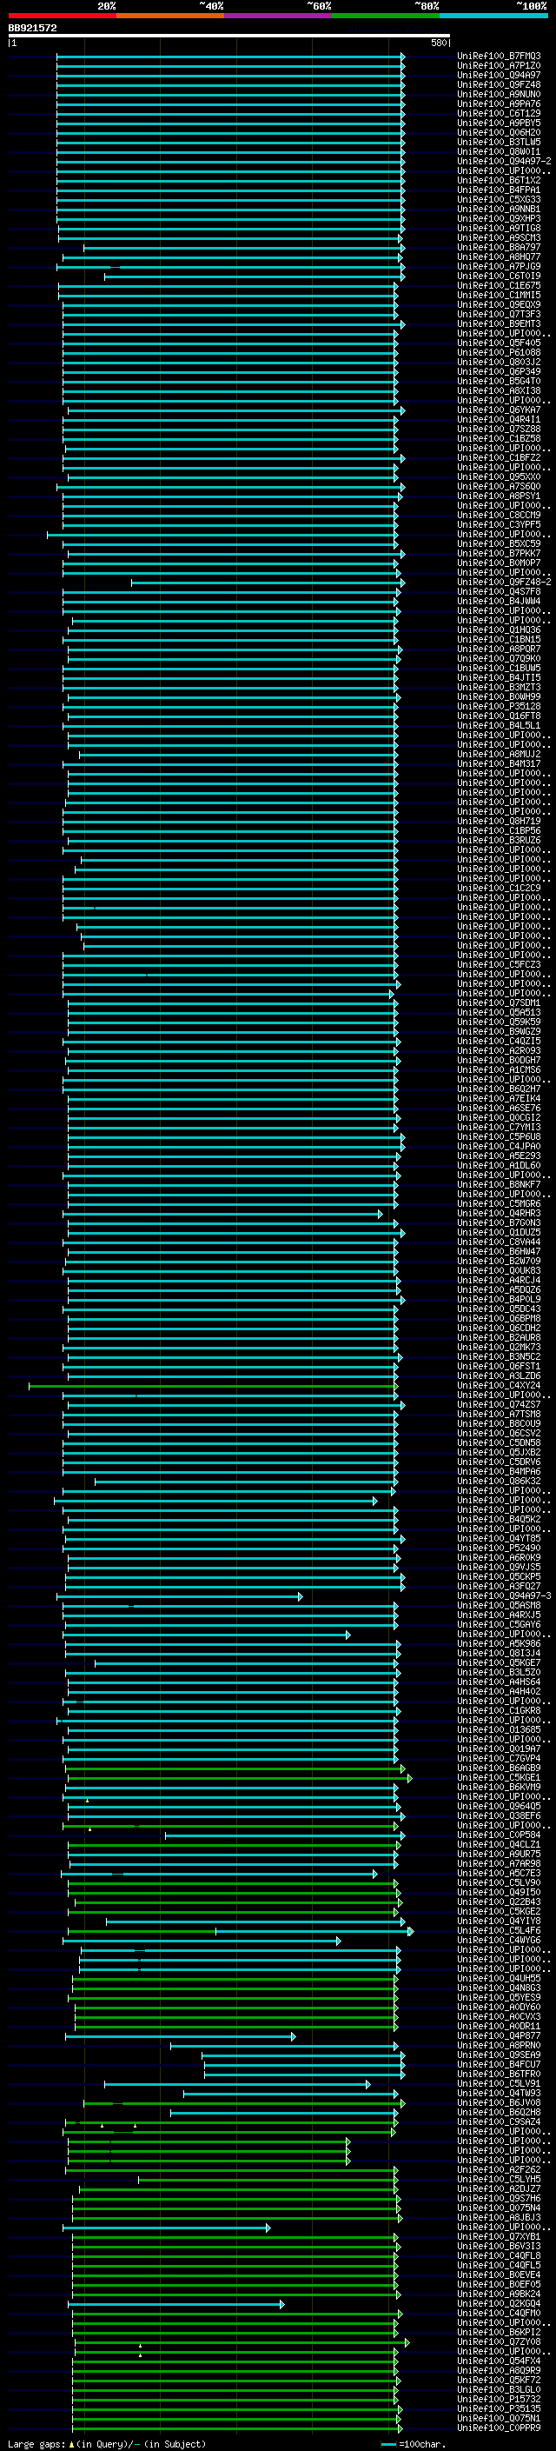Click the purple ~60% identity legend segment
Screen dimensions: 556x2451
[279, 17]
